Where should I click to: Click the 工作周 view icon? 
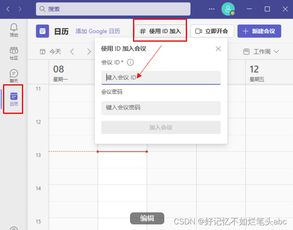[x=246, y=52]
